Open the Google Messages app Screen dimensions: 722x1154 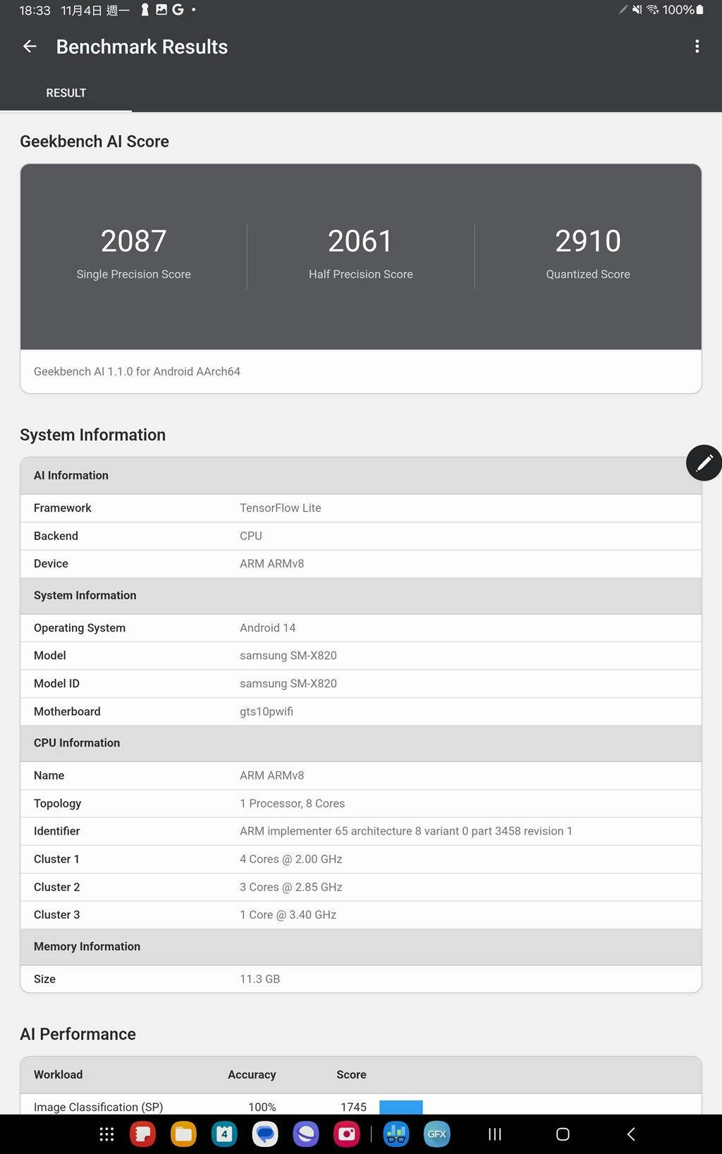[265, 1134]
